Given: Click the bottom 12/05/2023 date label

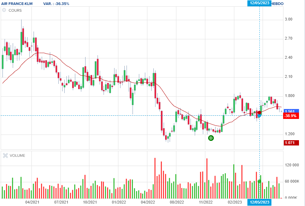Looking at the screenshot, I should click(x=259, y=202).
